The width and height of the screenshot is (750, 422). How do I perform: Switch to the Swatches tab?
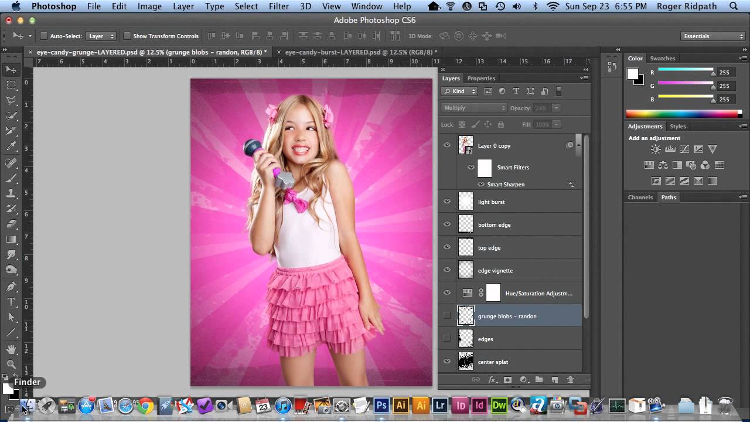[663, 58]
